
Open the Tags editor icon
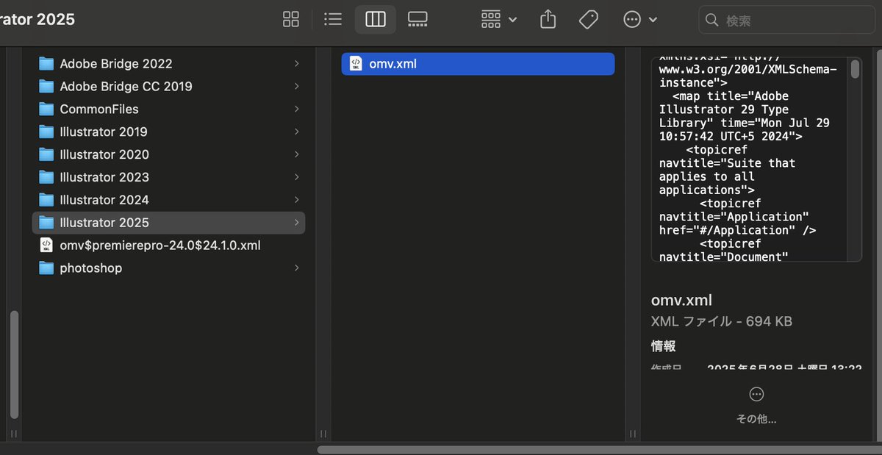[x=588, y=20]
